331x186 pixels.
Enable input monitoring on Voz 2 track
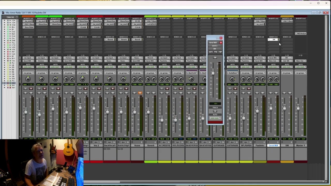point(93,89)
